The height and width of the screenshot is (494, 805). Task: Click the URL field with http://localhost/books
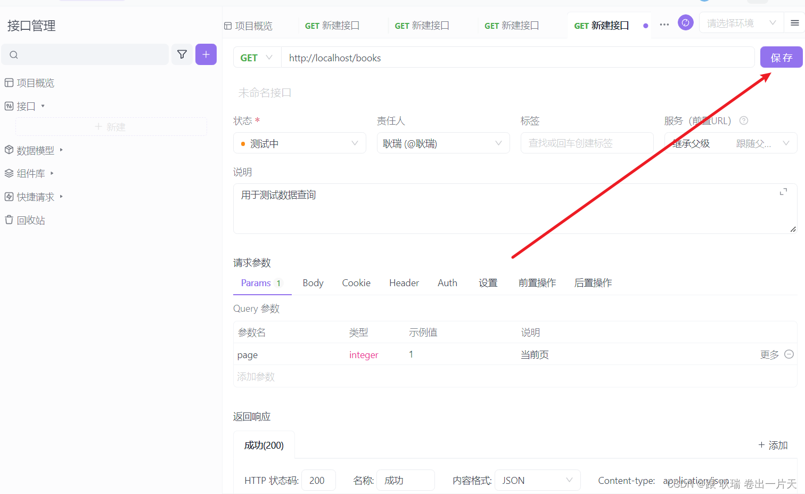click(517, 58)
